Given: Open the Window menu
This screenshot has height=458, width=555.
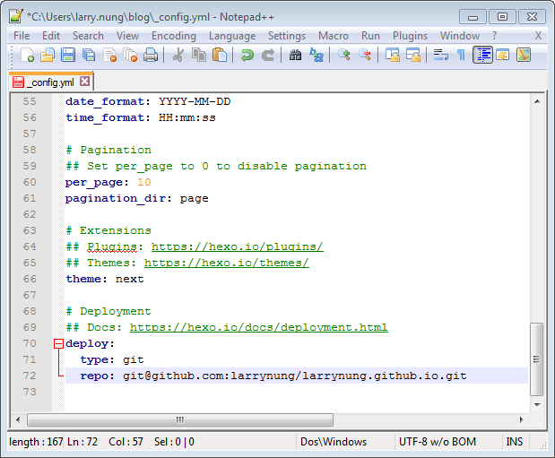Looking at the screenshot, I should coord(460,36).
